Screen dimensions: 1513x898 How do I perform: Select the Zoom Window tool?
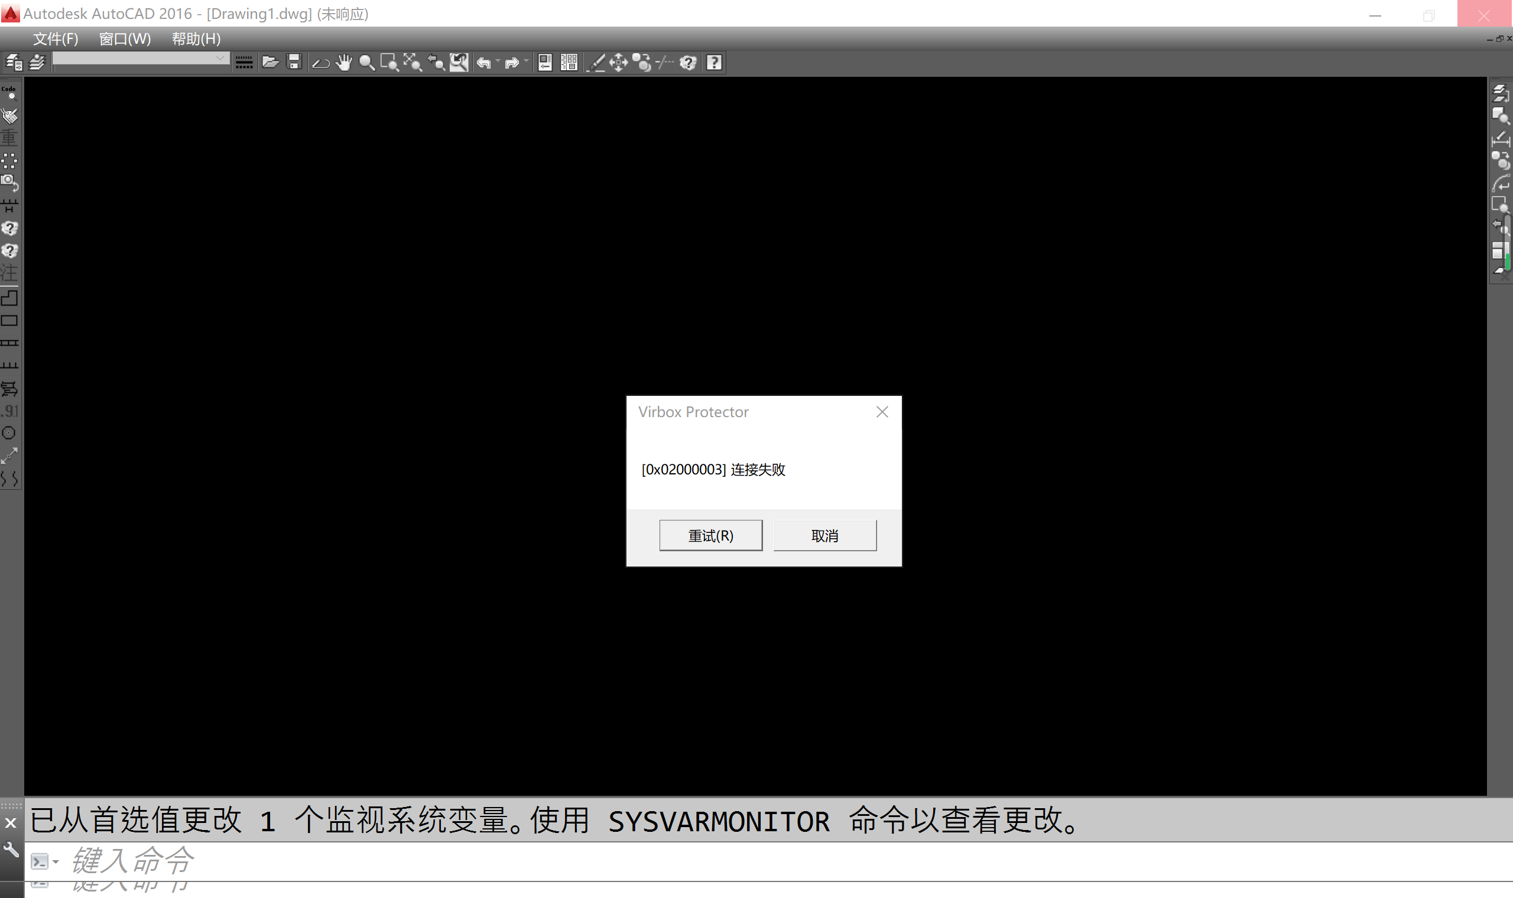pos(389,62)
